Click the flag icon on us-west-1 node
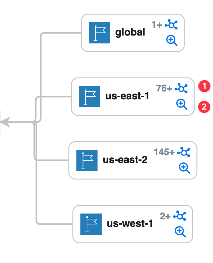Image resolution: width=213 pixels, height=263 pixels. [x=91, y=224]
